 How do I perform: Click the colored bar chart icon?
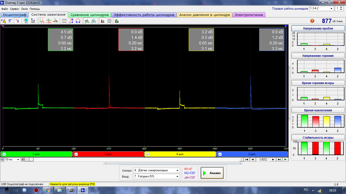[x=116, y=21]
